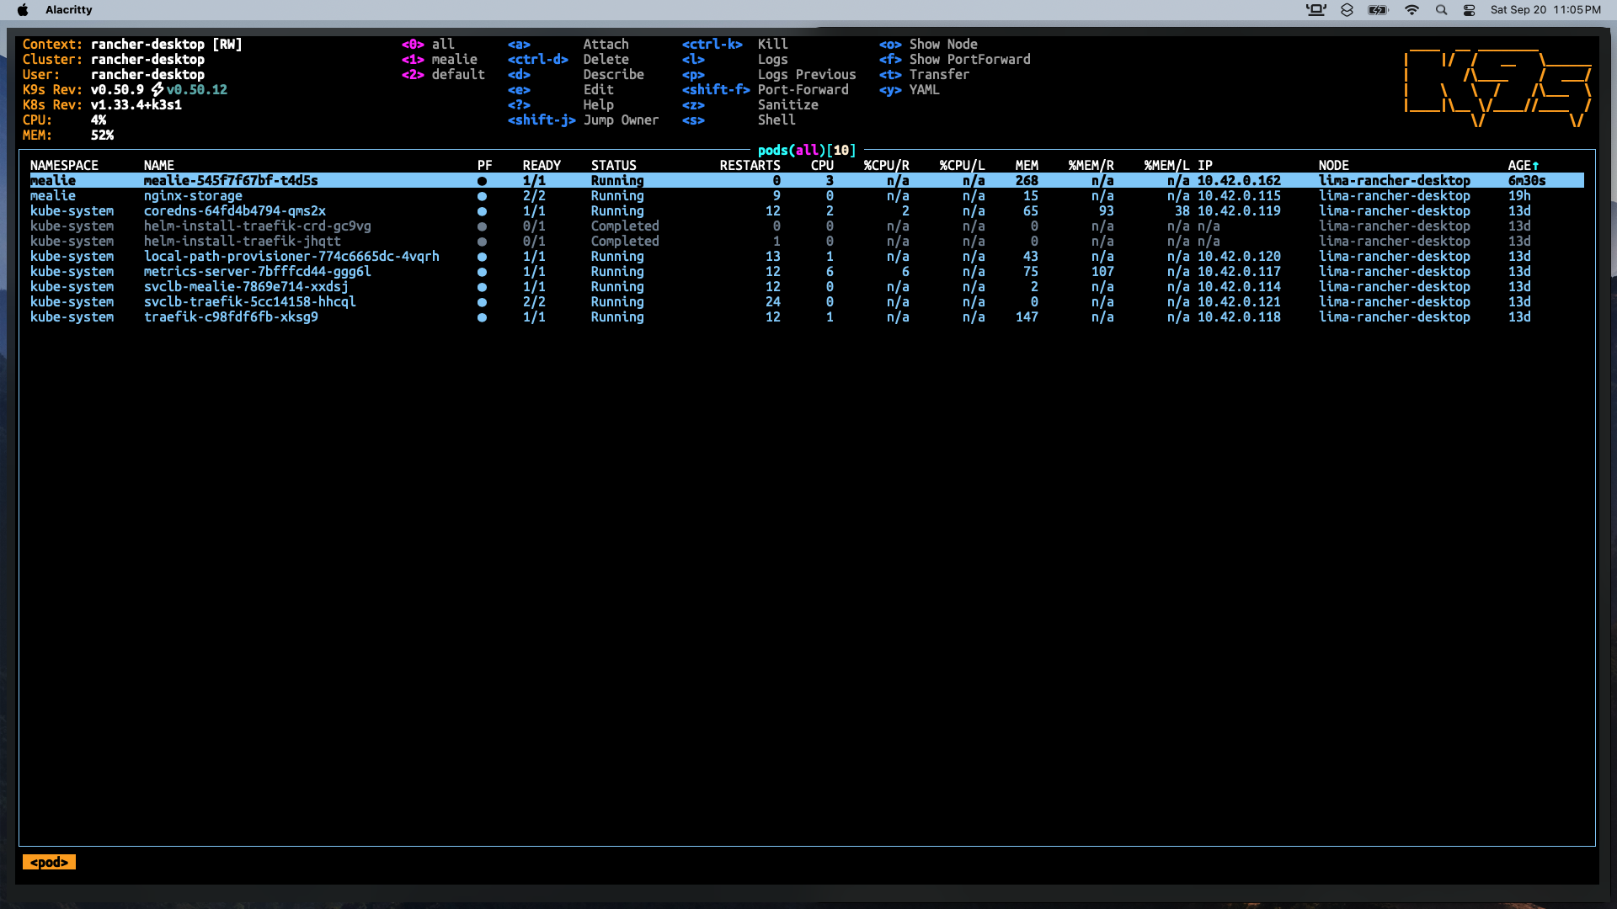
Task: Open macOS Control Center icon
Action: click(1469, 10)
